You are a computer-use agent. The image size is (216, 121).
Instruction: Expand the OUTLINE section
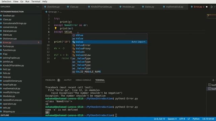5,115
